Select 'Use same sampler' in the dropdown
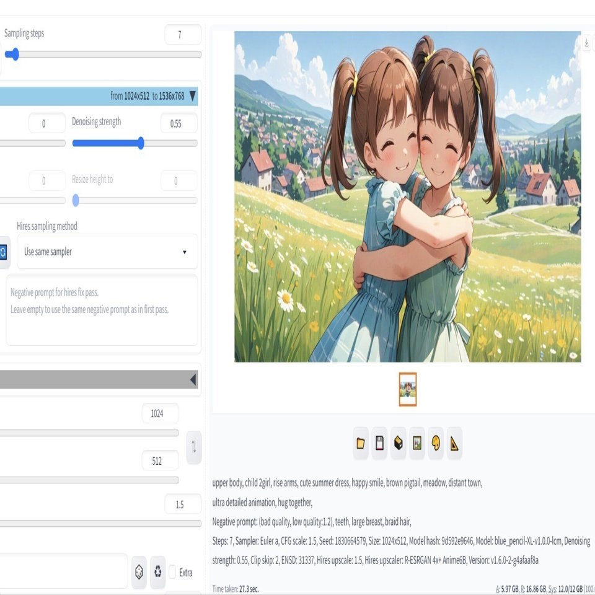This screenshot has height=595, width=595. click(x=99, y=252)
